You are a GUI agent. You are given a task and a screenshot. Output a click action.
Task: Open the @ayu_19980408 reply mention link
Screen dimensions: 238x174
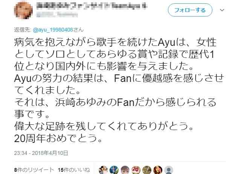53,30
